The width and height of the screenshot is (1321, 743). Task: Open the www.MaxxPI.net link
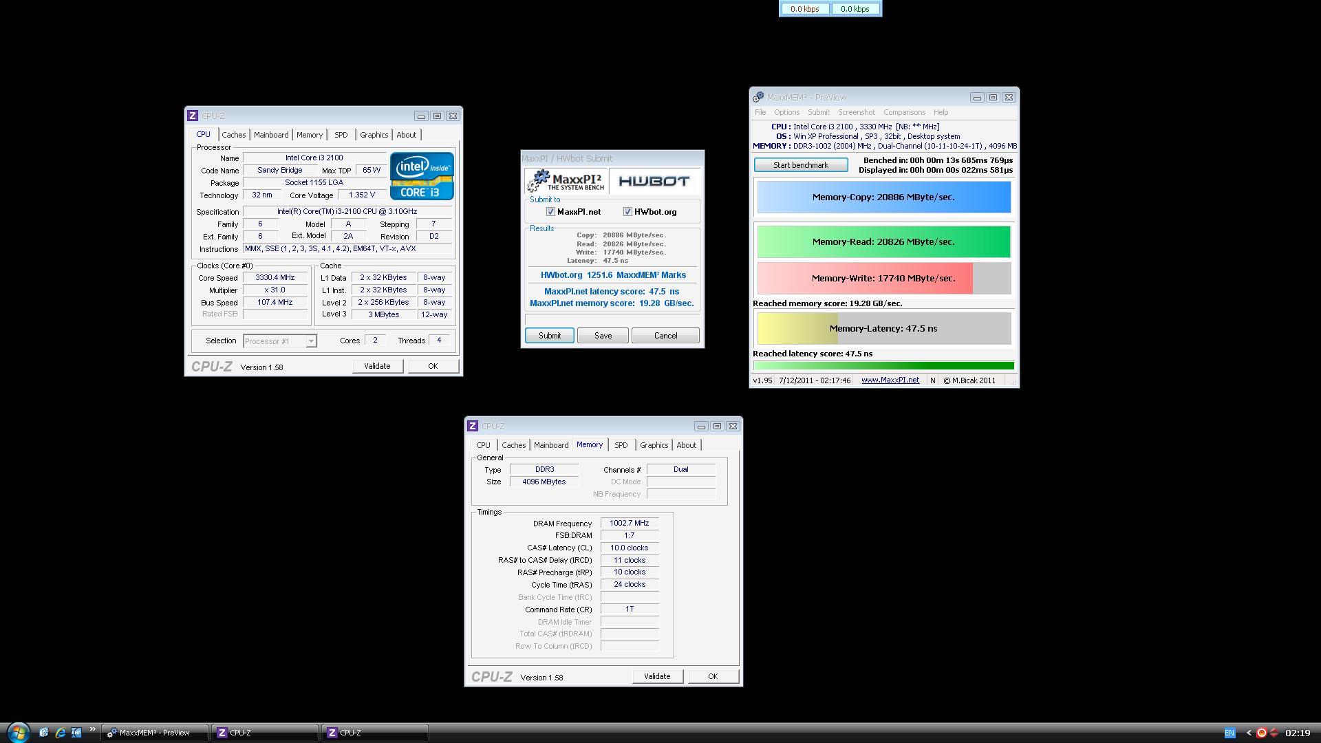point(890,380)
